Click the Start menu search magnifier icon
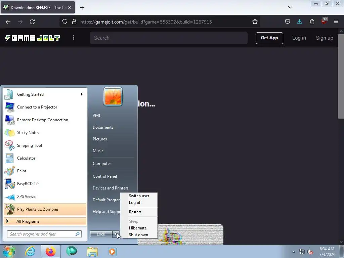 coord(78,234)
